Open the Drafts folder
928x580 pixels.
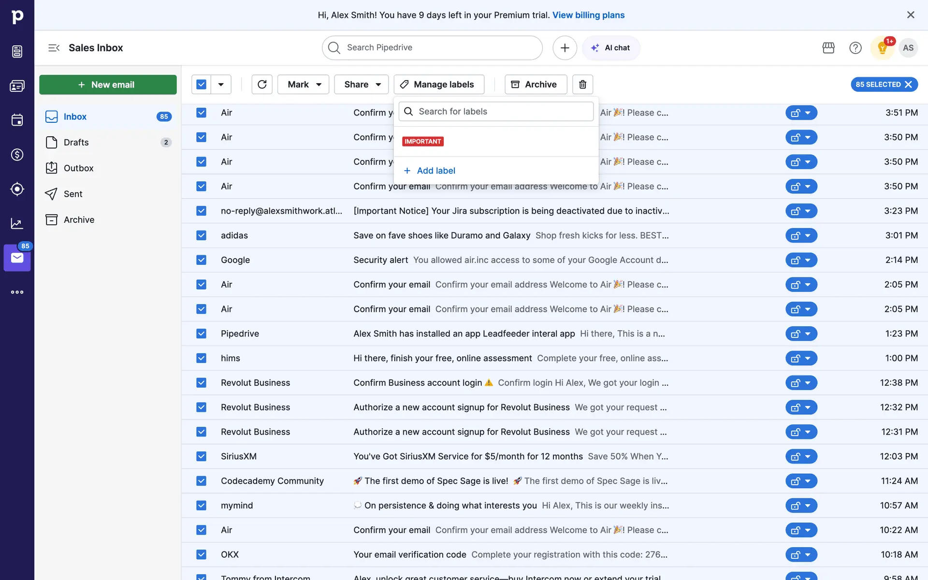tap(76, 143)
